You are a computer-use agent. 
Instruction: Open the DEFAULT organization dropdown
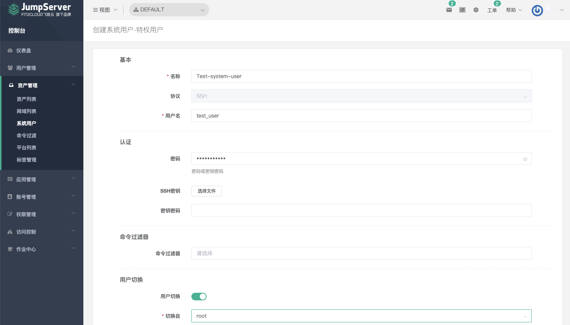pyautogui.click(x=169, y=10)
